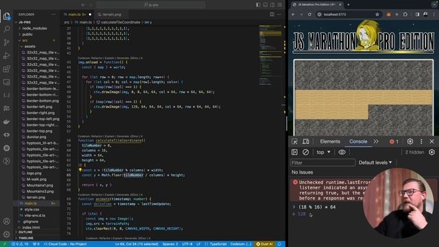Open index.html in the file explorer

click(x=31, y=227)
